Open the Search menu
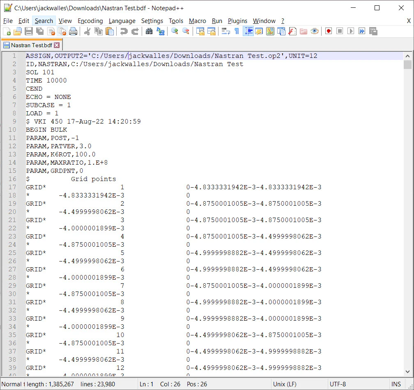This screenshot has height=390, width=414. (x=44, y=21)
